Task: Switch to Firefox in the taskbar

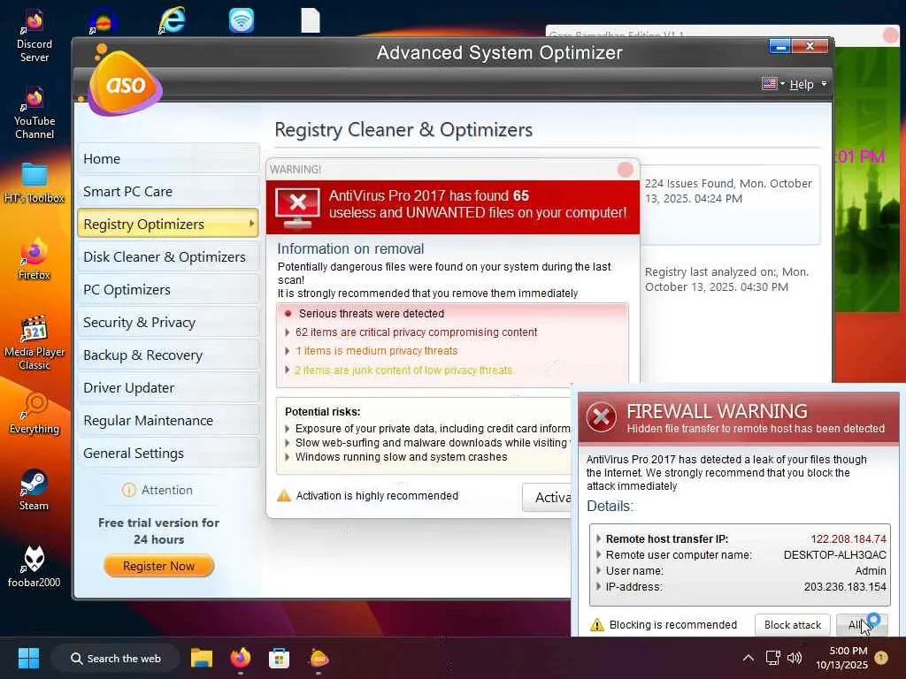Action: point(241,658)
